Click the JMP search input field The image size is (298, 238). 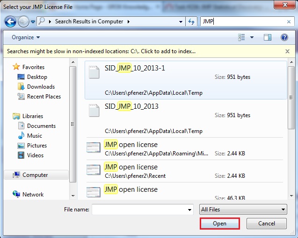243,21
